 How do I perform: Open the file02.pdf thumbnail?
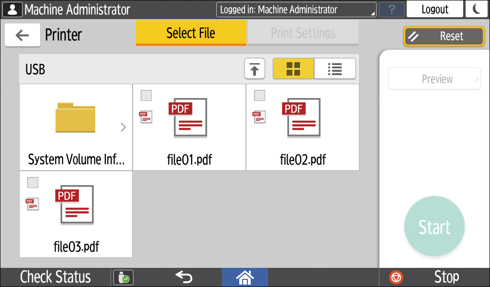pyautogui.click(x=302, y=119)
